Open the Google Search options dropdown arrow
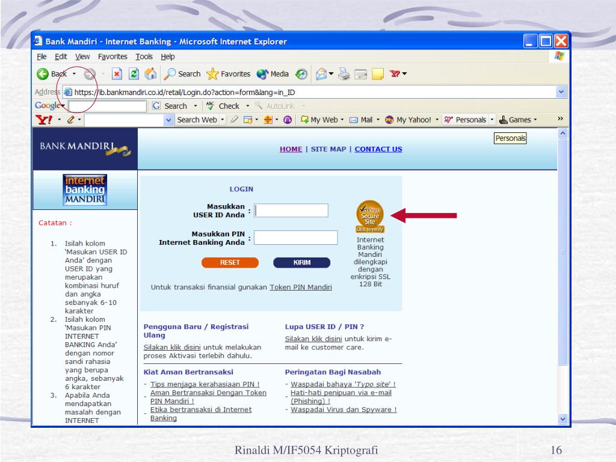Viewport: 616px width, 462px height. pos(196,106)
